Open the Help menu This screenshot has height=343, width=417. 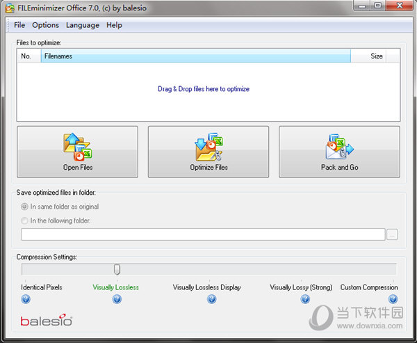click(x=114, y=25)
